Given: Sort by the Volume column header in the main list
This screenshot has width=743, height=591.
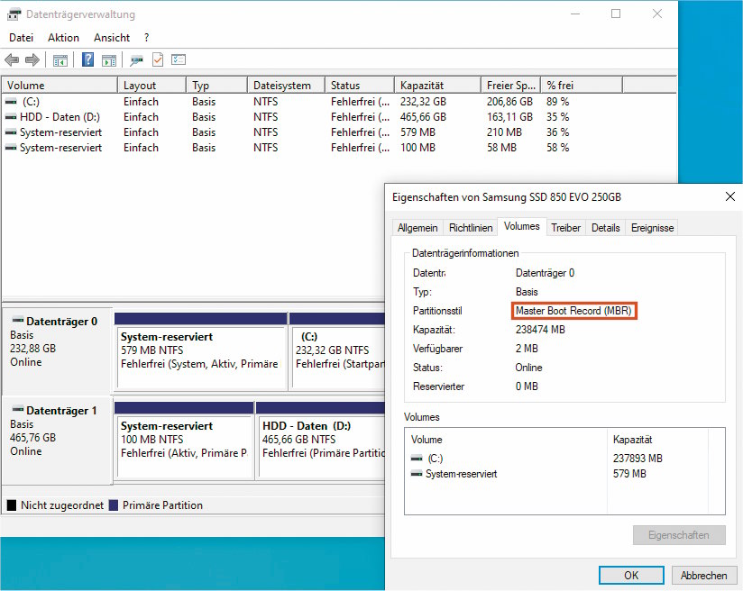Looking at the screenshot, I should 60,86.
